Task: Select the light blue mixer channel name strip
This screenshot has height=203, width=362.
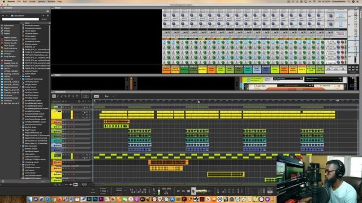Action: coord(256,69)
